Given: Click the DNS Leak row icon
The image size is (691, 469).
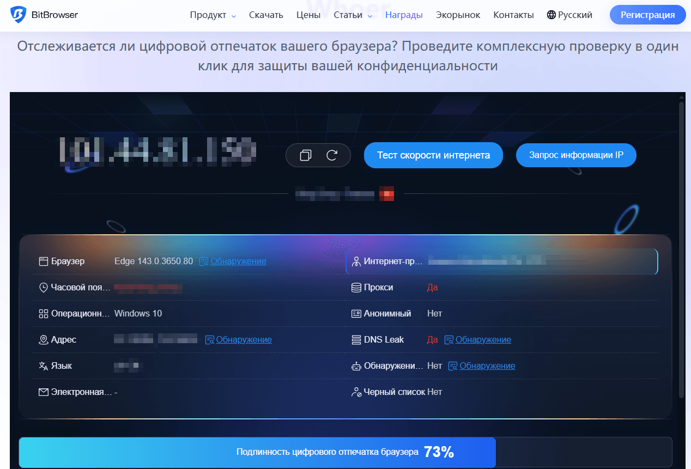Looking at the screenshot, I should 356,340.
